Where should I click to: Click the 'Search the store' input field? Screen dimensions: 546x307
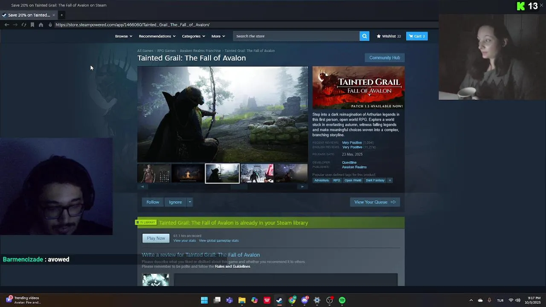coord(296,36)
